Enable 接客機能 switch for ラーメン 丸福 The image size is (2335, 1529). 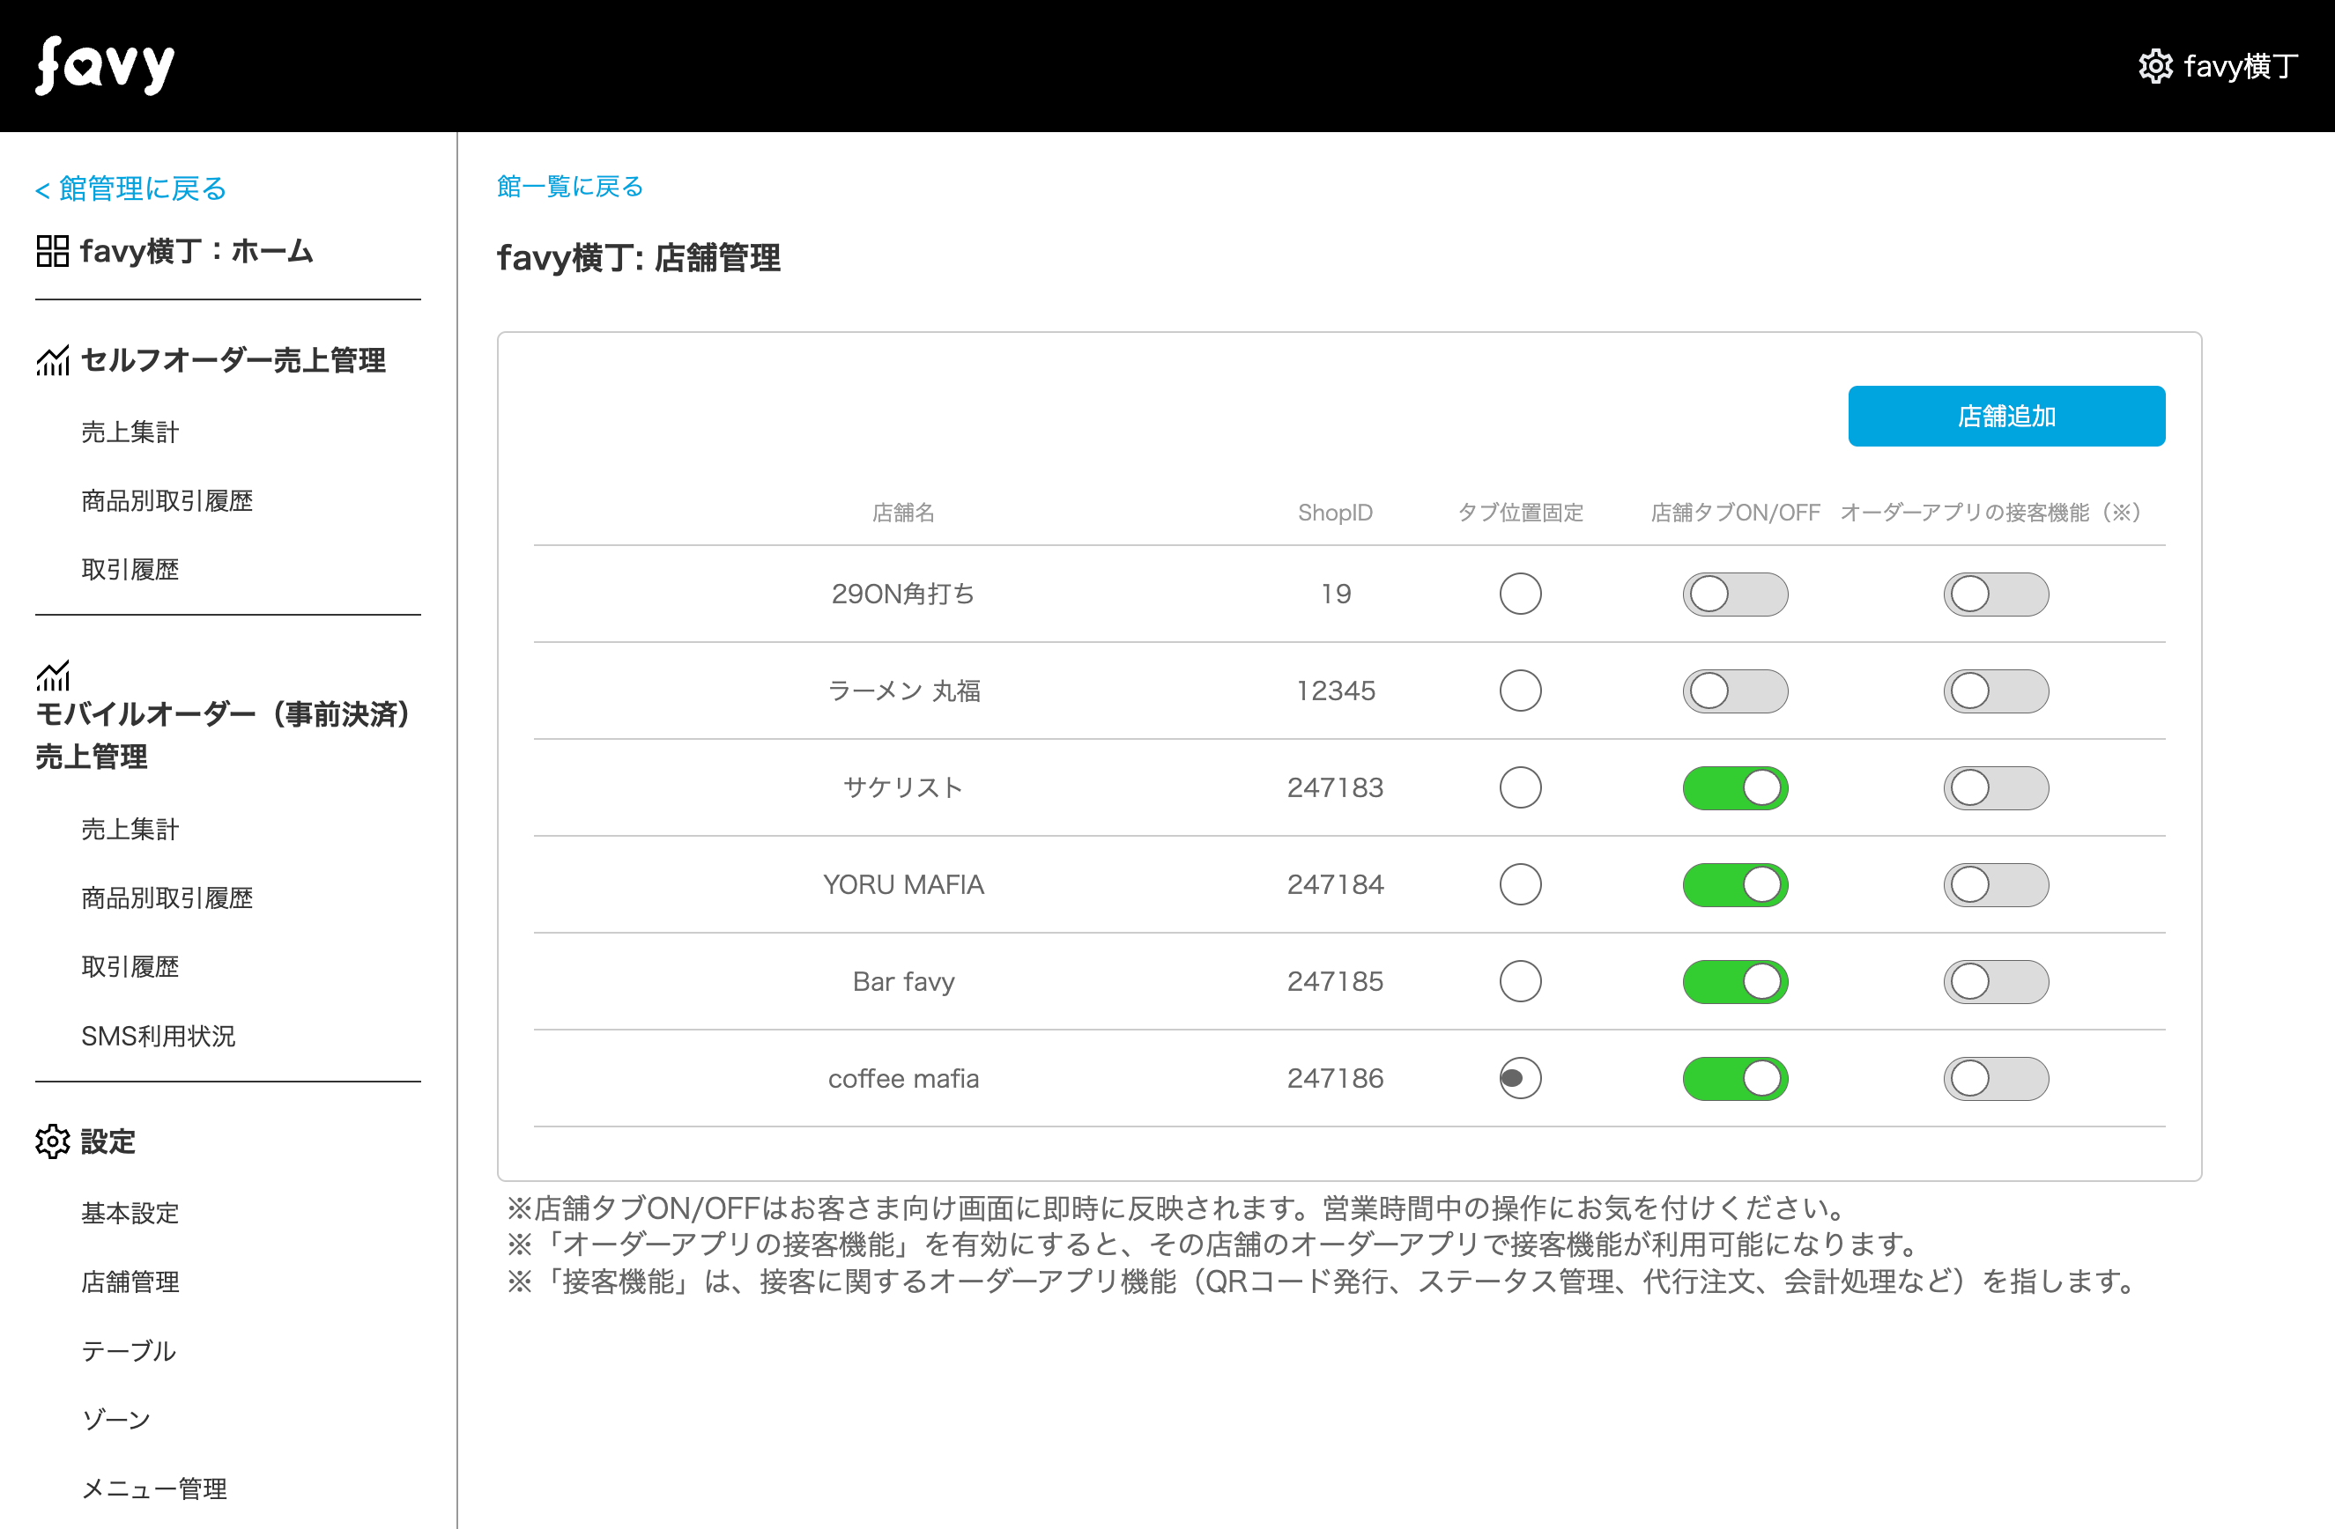click(1996, 691)
